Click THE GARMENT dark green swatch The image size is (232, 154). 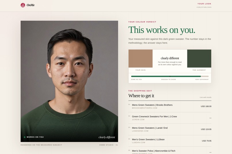[x=199, y=59]
